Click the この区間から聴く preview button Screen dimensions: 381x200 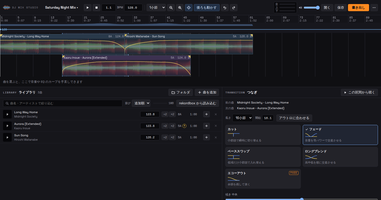click(359, 92)
